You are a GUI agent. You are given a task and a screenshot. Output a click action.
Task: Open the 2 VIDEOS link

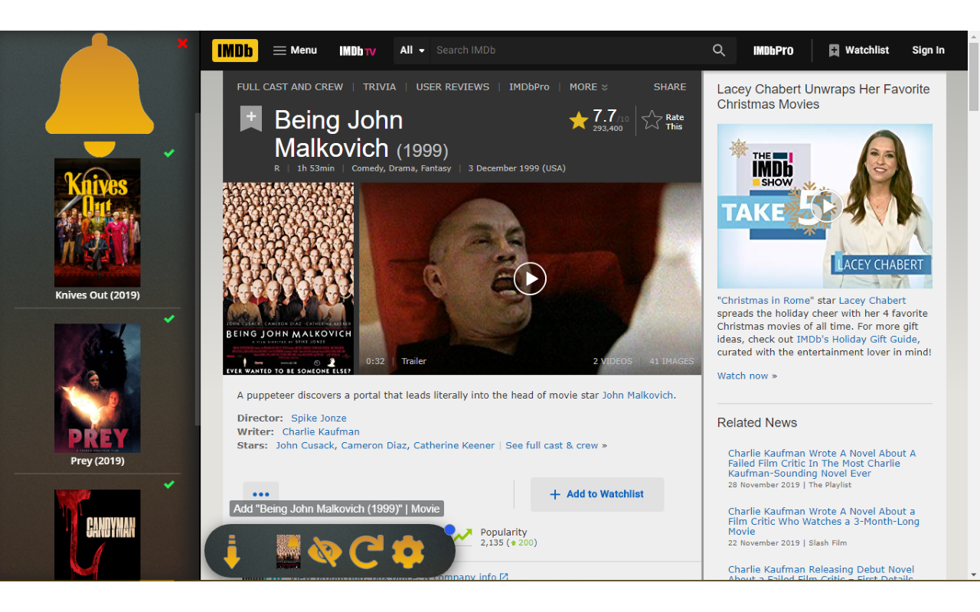612,361
